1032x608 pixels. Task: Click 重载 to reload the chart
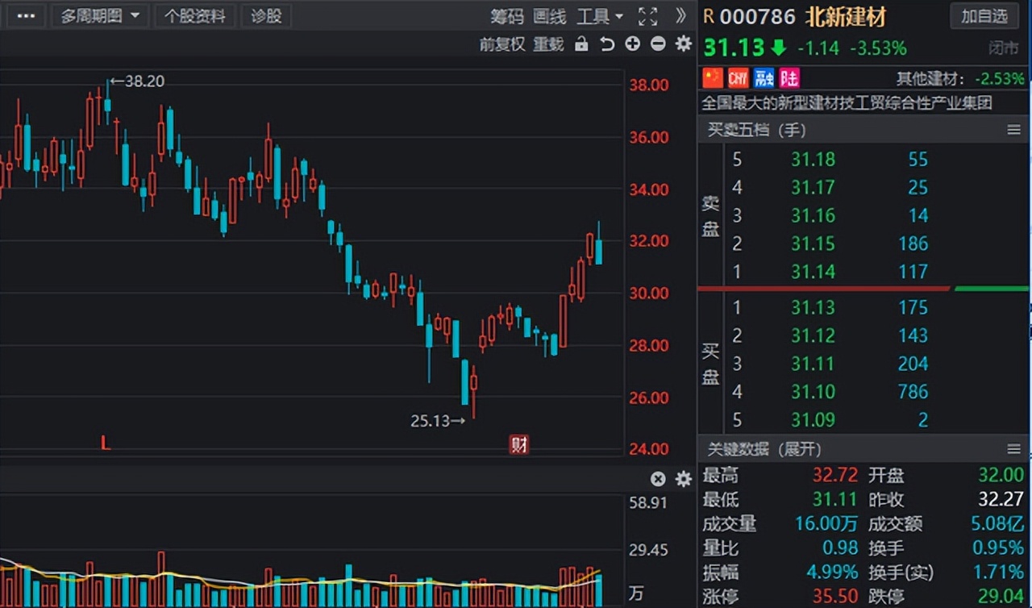click(549, 44)
